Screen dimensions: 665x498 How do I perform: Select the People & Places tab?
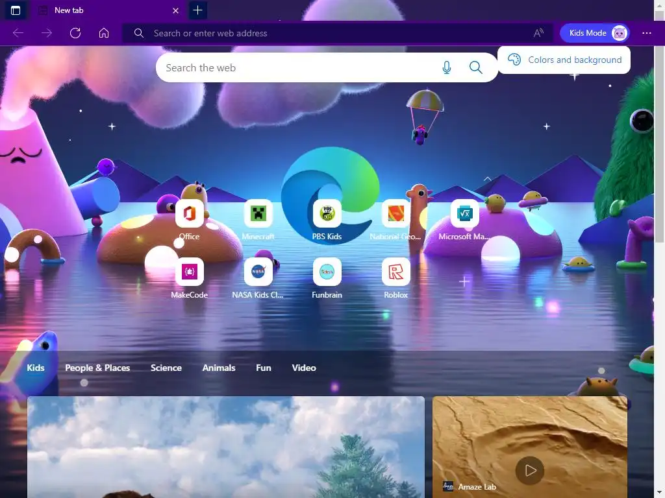coord(97,368)
